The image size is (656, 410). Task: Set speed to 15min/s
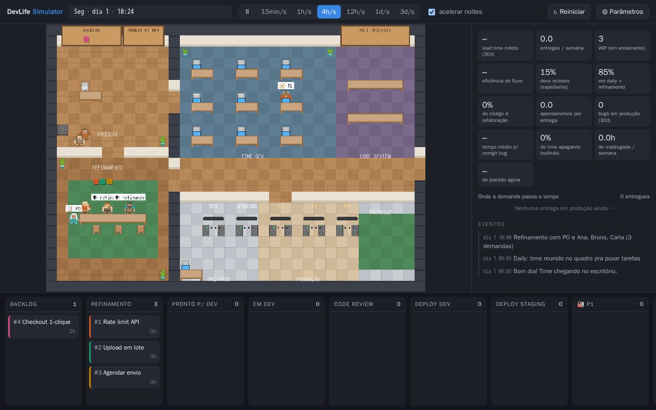[274, 12]
